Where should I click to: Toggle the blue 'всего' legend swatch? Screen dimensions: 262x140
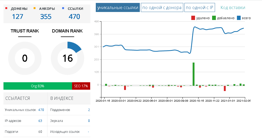[239, 18]
